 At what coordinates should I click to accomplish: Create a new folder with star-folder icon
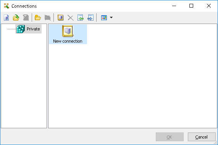click(38, 18)
